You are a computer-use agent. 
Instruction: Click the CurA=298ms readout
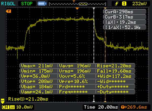[125, 12]
